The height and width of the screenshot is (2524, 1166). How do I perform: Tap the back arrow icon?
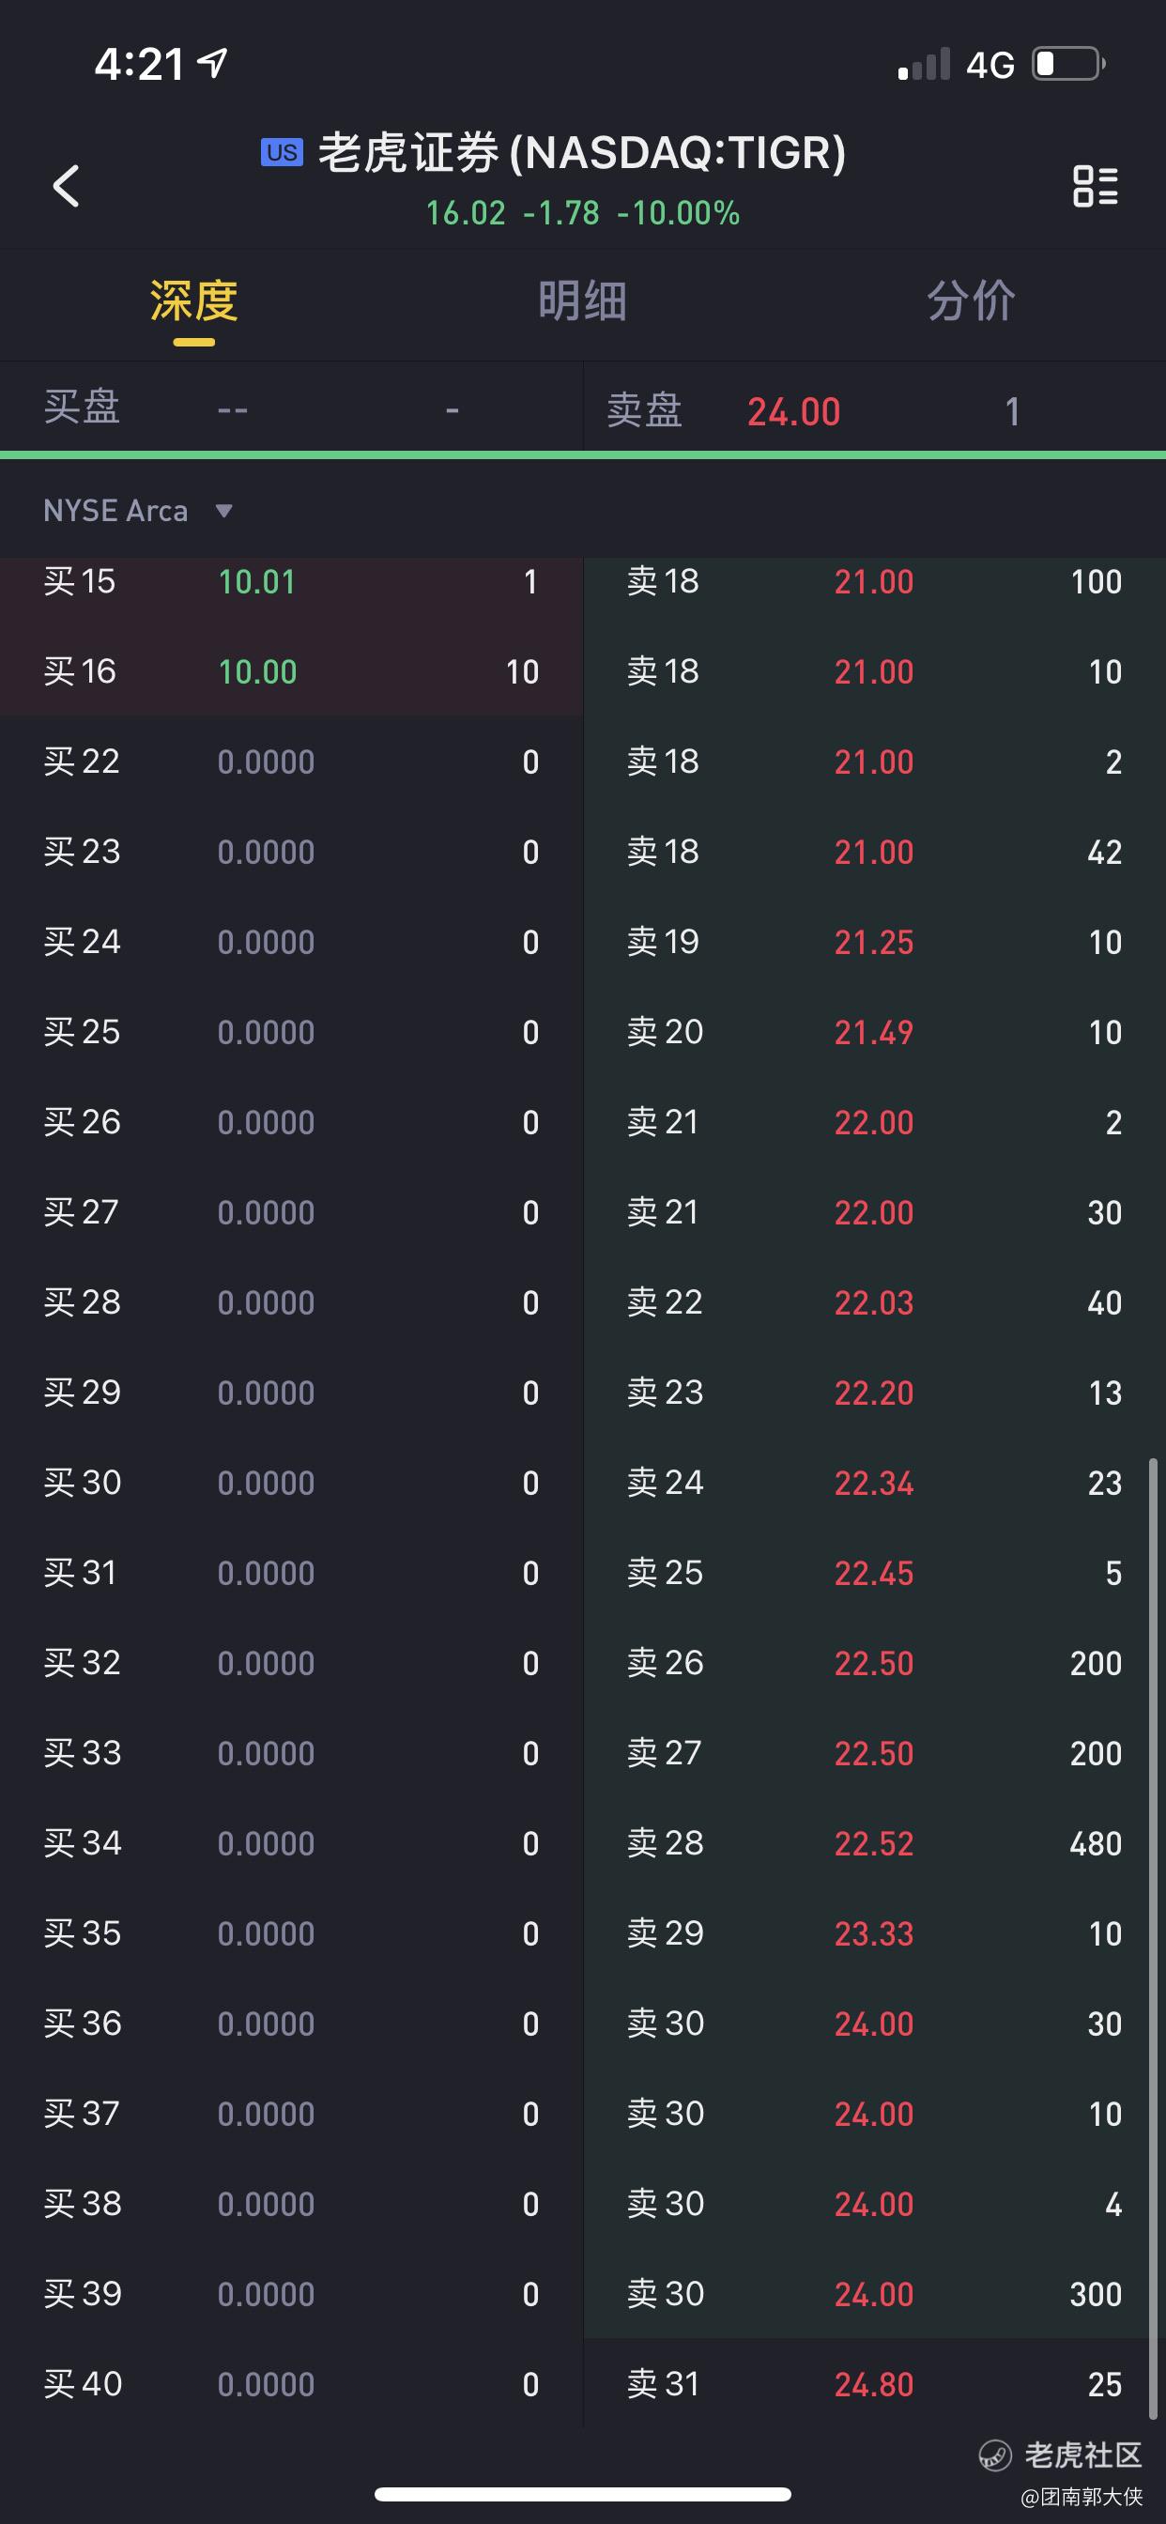(x=67, y=185)
